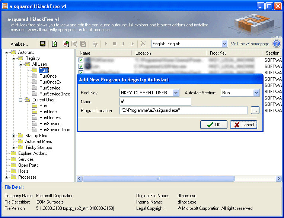Click the Save (floppy disk) toolbar icon
284x218 pixels.
coord(43,44)
